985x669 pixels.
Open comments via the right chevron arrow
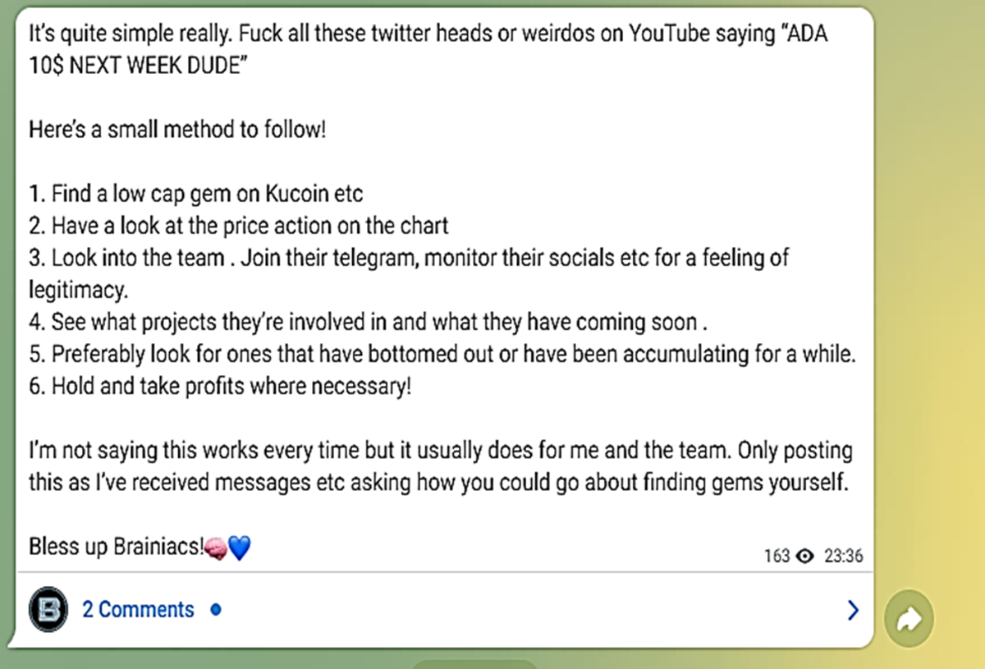[853, 610]
